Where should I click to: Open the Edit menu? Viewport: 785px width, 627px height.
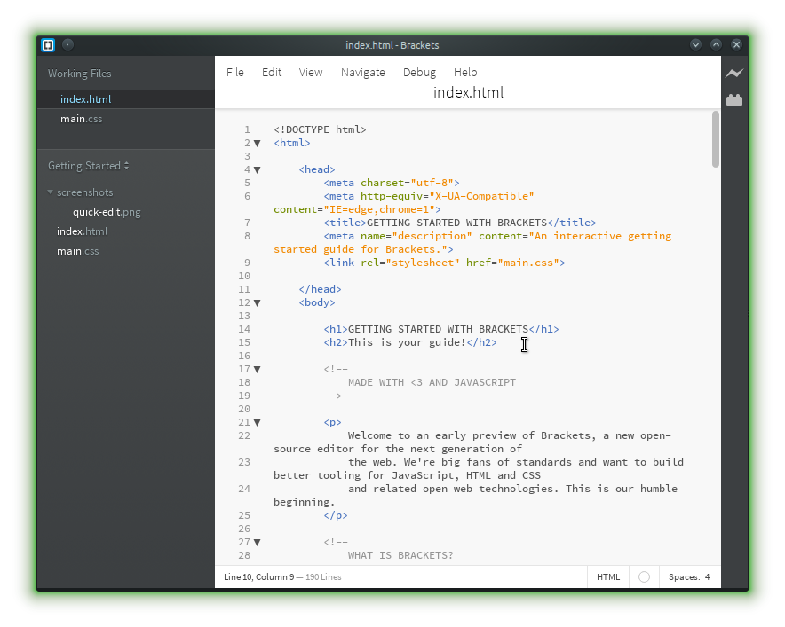click(x=272, y=73)
